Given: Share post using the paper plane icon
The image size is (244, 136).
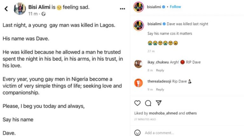Looking at the screenshot, I should [x=159, y=103].
